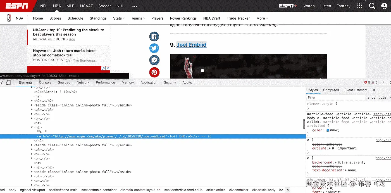Toggle the :hov element state panel
The image size is (391, 193).
[372, 97]
